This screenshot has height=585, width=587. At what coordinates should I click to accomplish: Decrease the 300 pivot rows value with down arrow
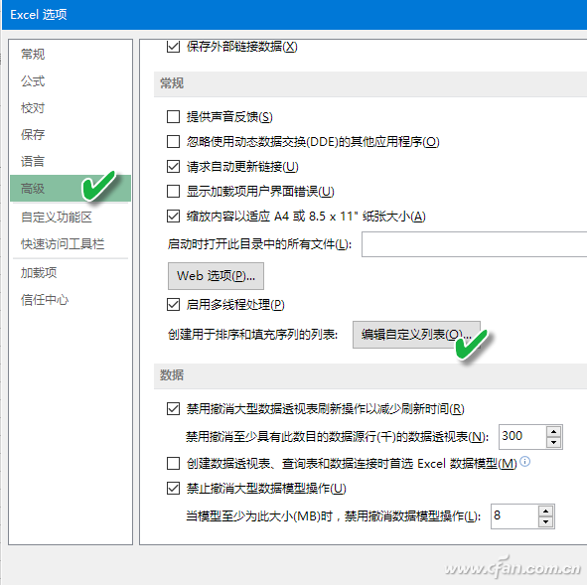coord(553,442)
